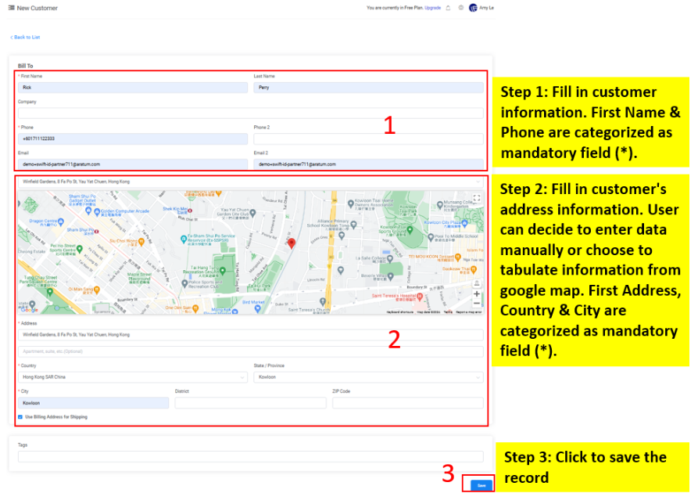The width and height of the screenshot is (698, 504).
Task: Open Keyboard shortcuts on the map
Action: pos(400,312)
